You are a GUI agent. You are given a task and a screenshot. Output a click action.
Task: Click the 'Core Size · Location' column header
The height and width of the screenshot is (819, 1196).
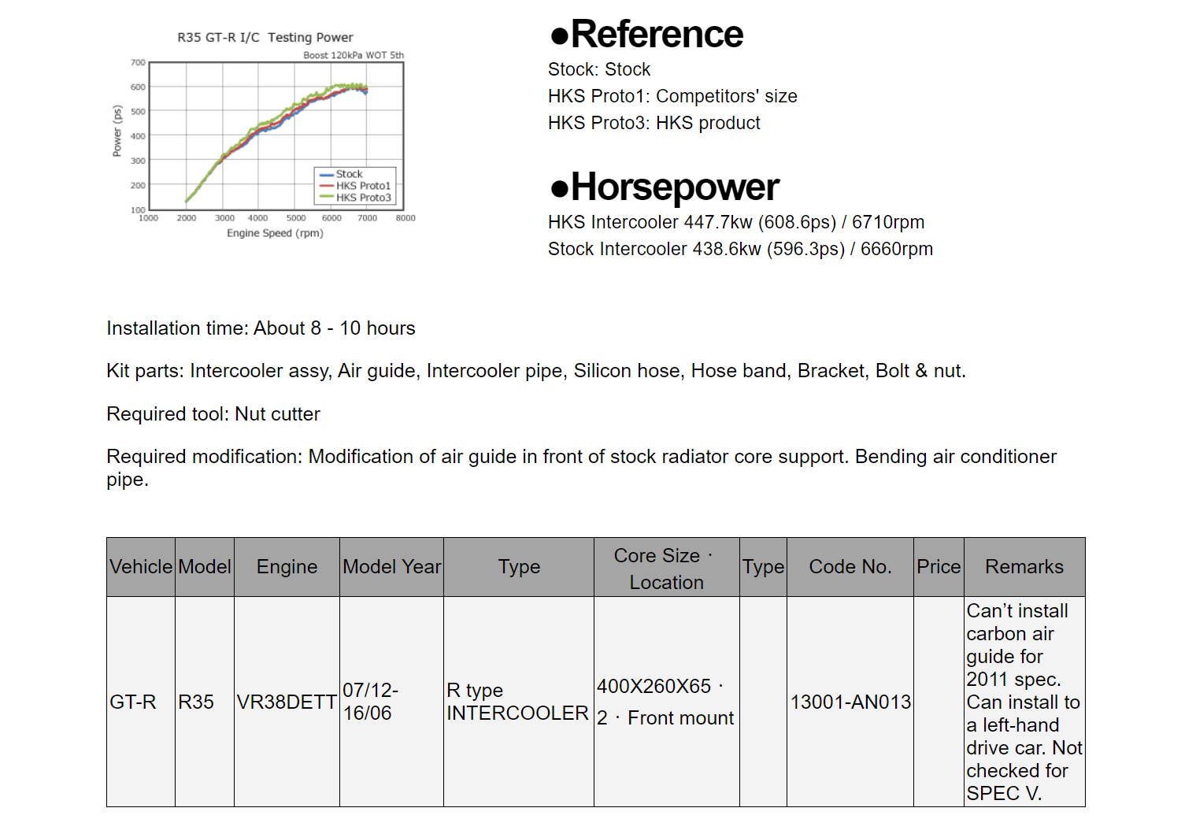coord(666,569)
